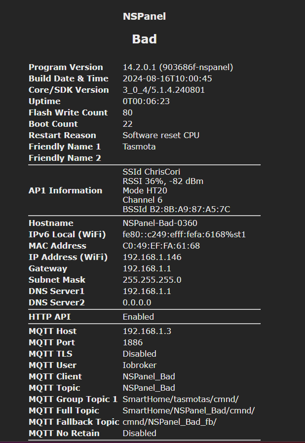305x443 pixels.
Task: Click the RSSI 36%, -82 dBm line
Action: [163, 181]
